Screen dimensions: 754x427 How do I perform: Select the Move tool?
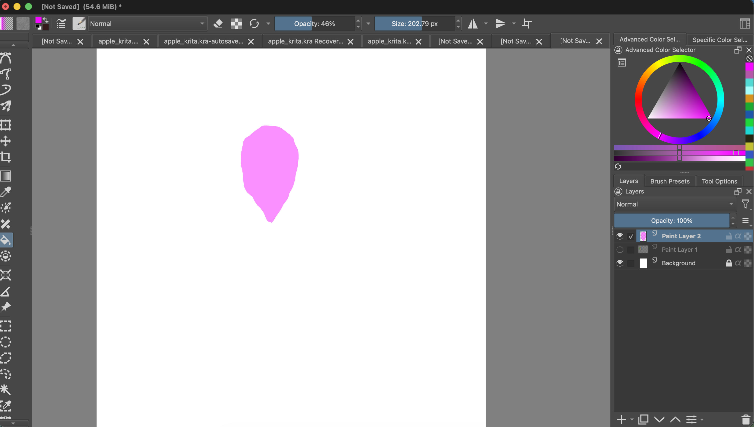click(6, 141)
